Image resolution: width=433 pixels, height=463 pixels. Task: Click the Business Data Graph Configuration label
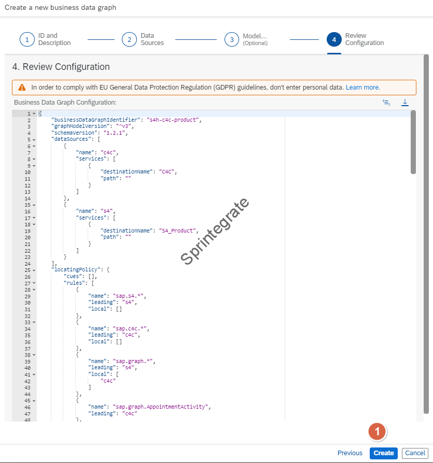coord(65,103)
